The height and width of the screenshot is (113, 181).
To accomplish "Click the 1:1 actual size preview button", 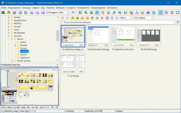I will click(x=48, y=107).
